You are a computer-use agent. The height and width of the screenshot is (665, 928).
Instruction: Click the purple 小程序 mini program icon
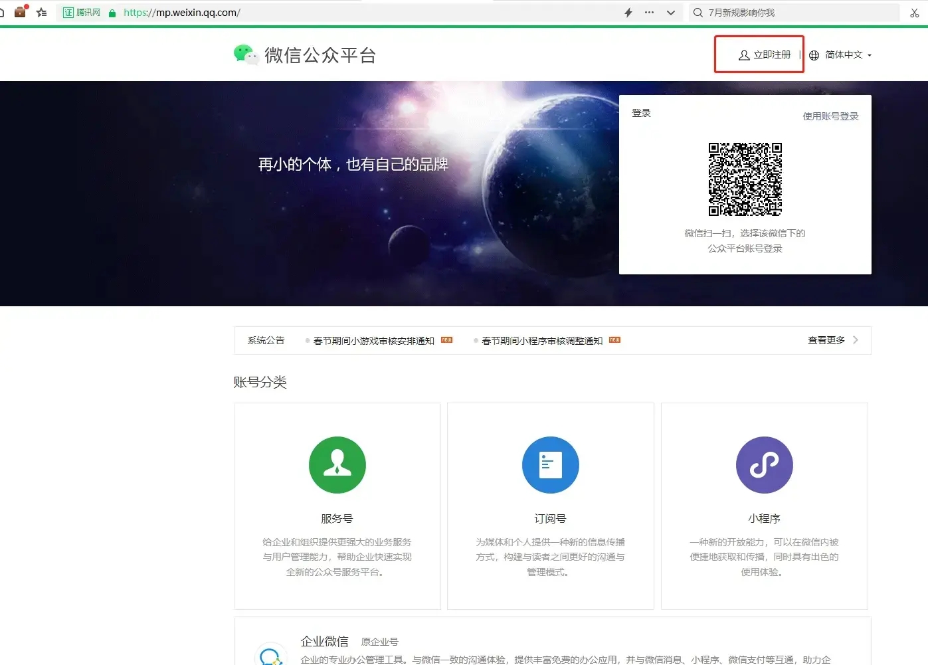click(764, 465)
